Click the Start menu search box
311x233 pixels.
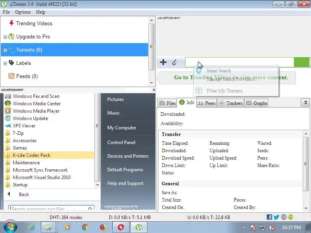pos(51,208)
